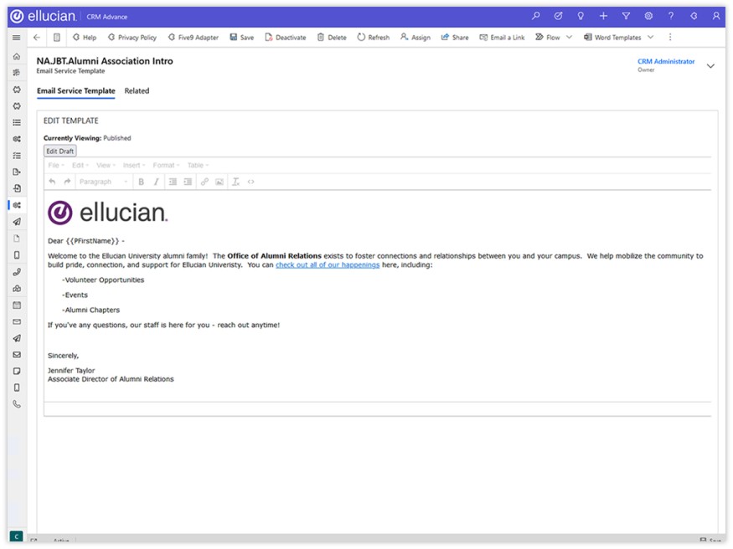
Task: Click Assign in the command bar
Action: point(416,38)
